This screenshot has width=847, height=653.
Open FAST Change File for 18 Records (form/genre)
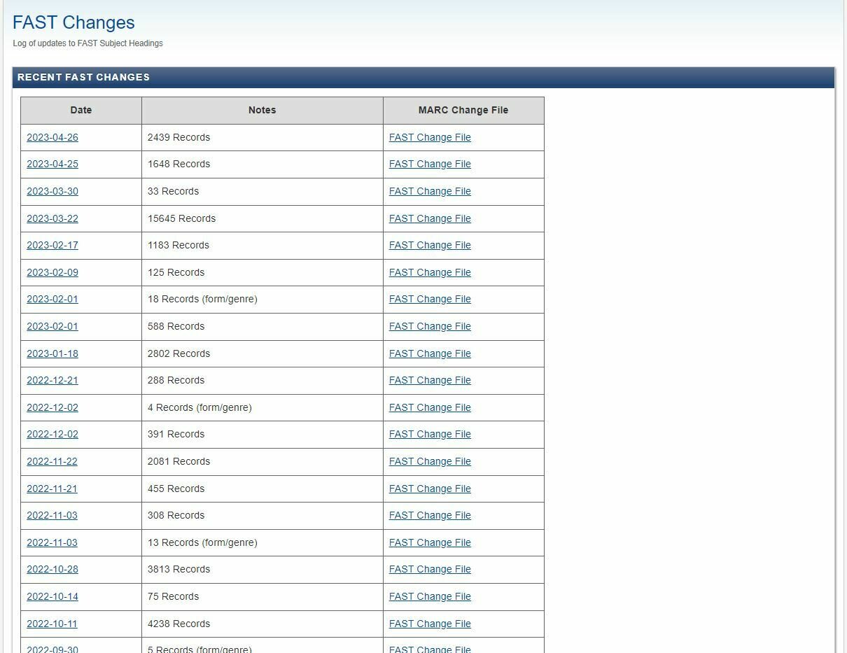(x=430, y=299)
